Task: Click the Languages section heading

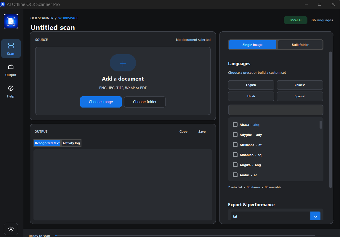Action: pos(239,64)
